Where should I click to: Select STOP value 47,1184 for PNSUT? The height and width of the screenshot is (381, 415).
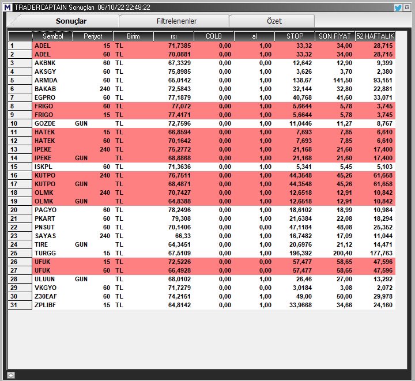tap(301, 227)
